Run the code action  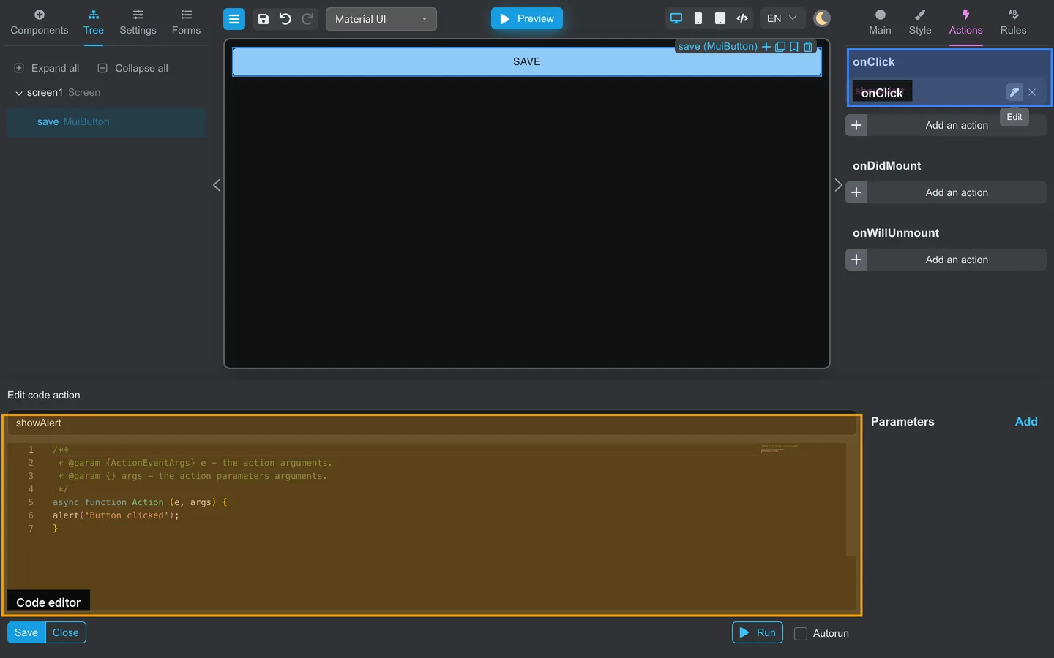pyautogui.click(x=758, y=632)
